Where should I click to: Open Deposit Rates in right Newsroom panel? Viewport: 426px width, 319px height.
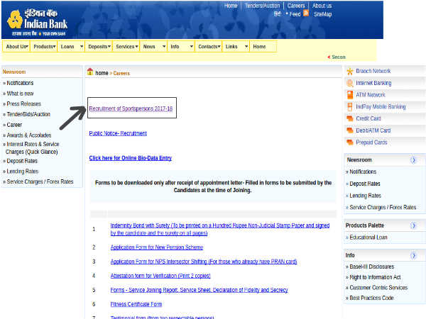[365, 184]
